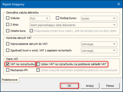The image size is (123, 92).
Task: Toggle the Ostatni kurs checkbox
Action: pyautogui.click(x=8, y=31)
